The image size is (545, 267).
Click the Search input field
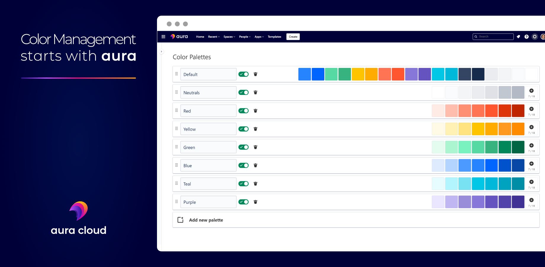(x=493, y=36)
